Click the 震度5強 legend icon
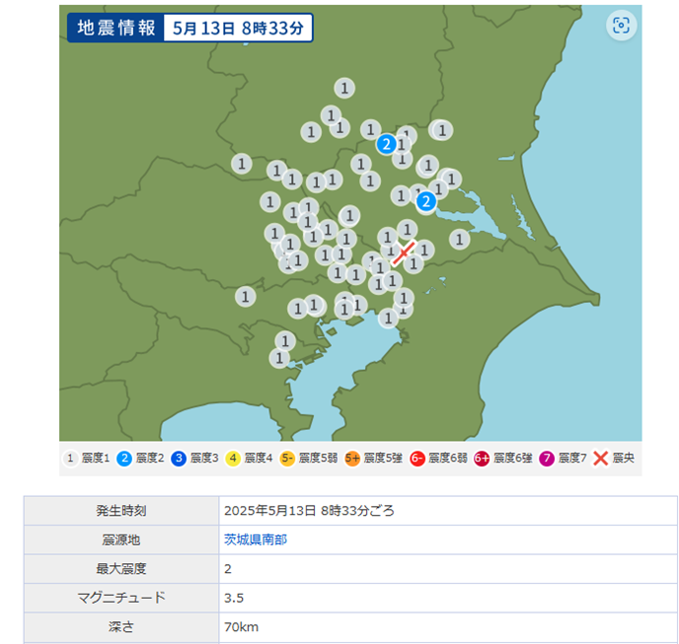The image size is (679, 644). coord(352,458)
